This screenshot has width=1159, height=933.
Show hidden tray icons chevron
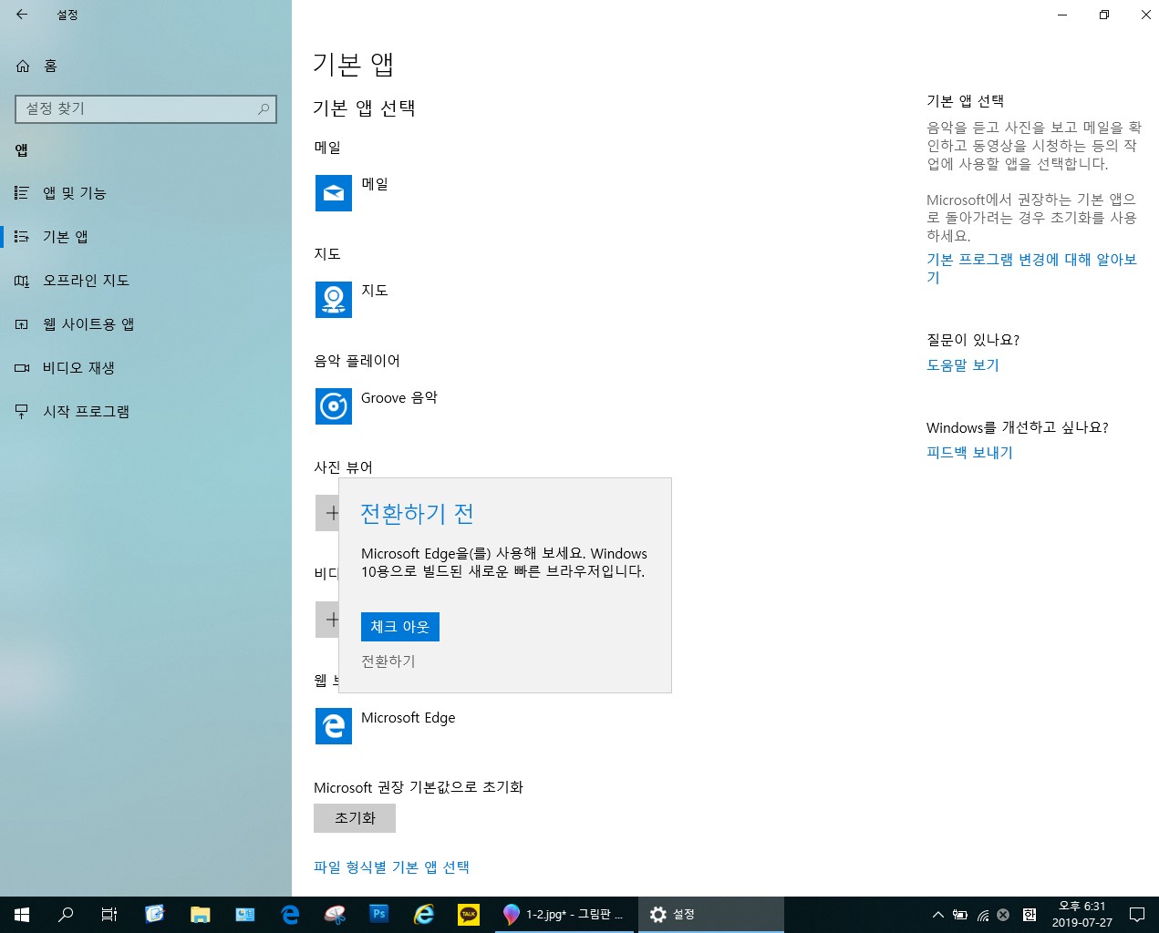[x=937, y=915]
